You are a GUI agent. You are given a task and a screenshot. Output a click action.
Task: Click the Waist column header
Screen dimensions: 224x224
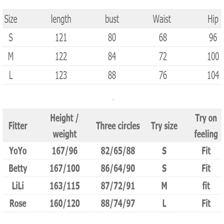(x=162, y=19)
